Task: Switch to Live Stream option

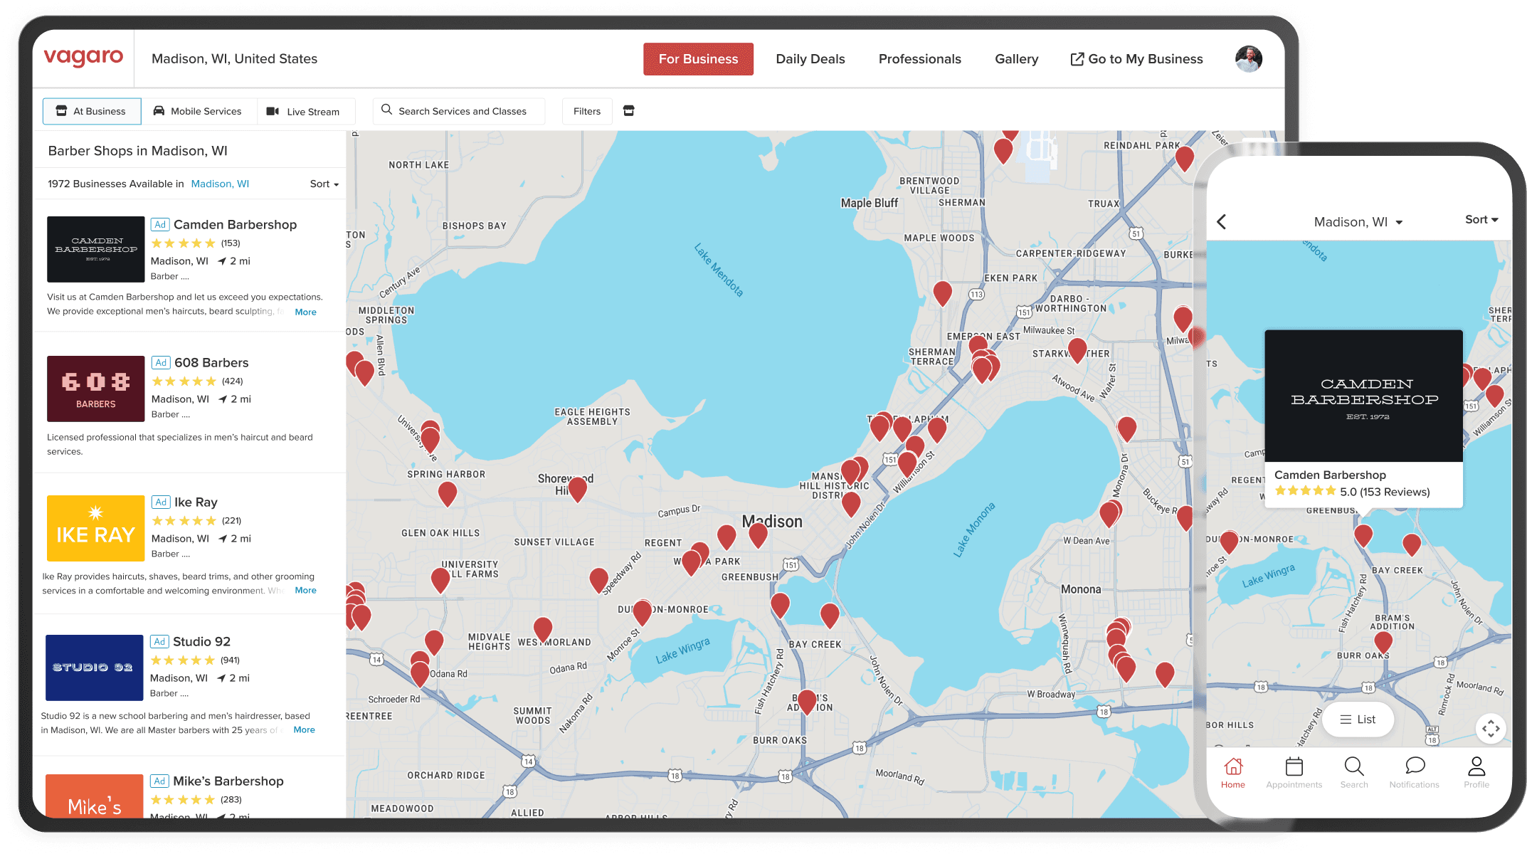Action: [x=304, y=112]
